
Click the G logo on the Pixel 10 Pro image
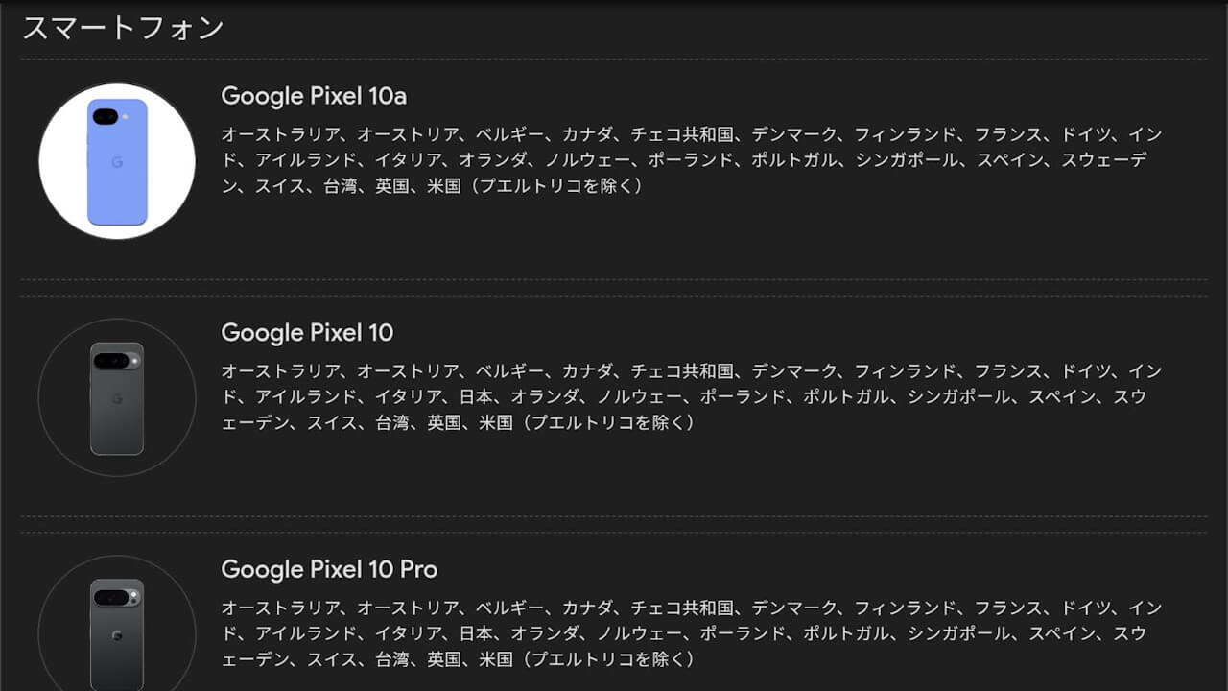click(117, 635)
